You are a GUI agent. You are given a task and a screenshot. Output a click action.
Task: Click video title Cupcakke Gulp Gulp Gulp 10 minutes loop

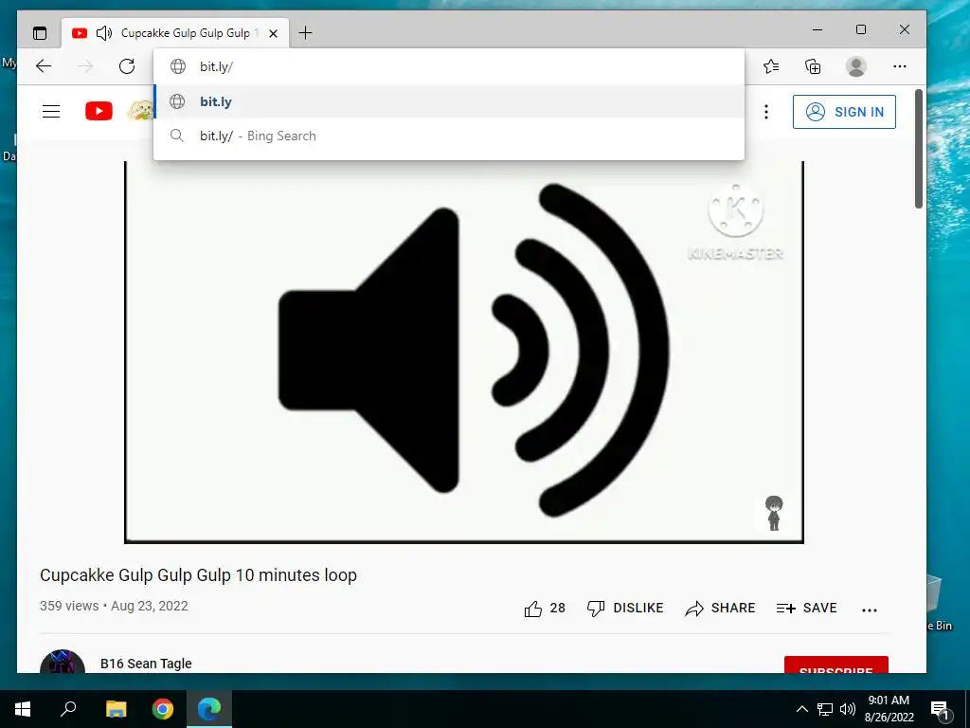click(198, 575)
